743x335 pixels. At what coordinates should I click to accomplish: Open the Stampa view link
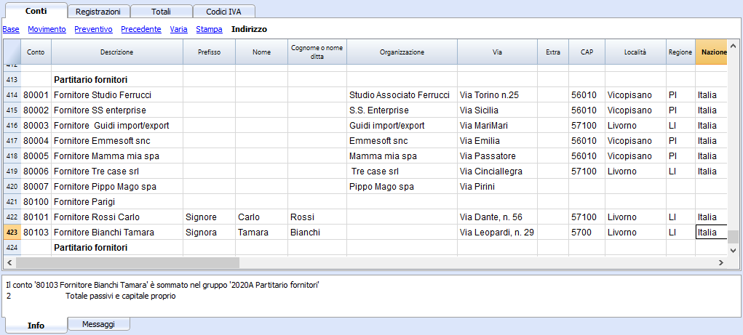coord(207,30)
